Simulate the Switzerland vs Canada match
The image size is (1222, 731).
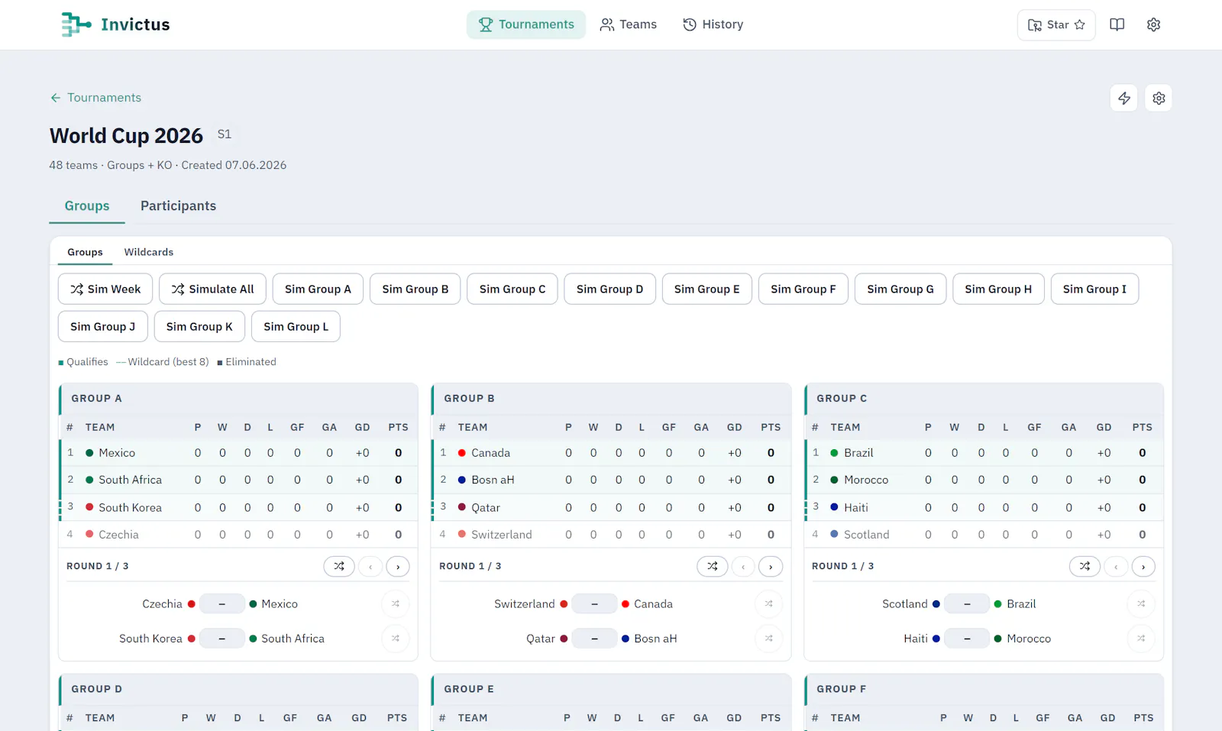pyautogui.click(x=768, y=603)
